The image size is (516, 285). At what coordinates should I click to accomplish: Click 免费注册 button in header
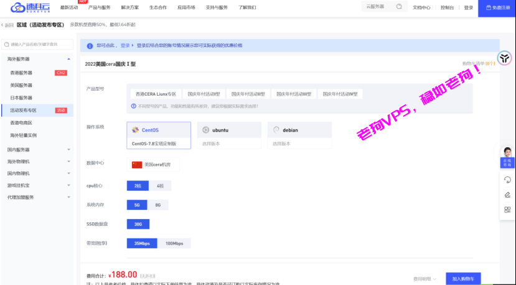[497, 8]
